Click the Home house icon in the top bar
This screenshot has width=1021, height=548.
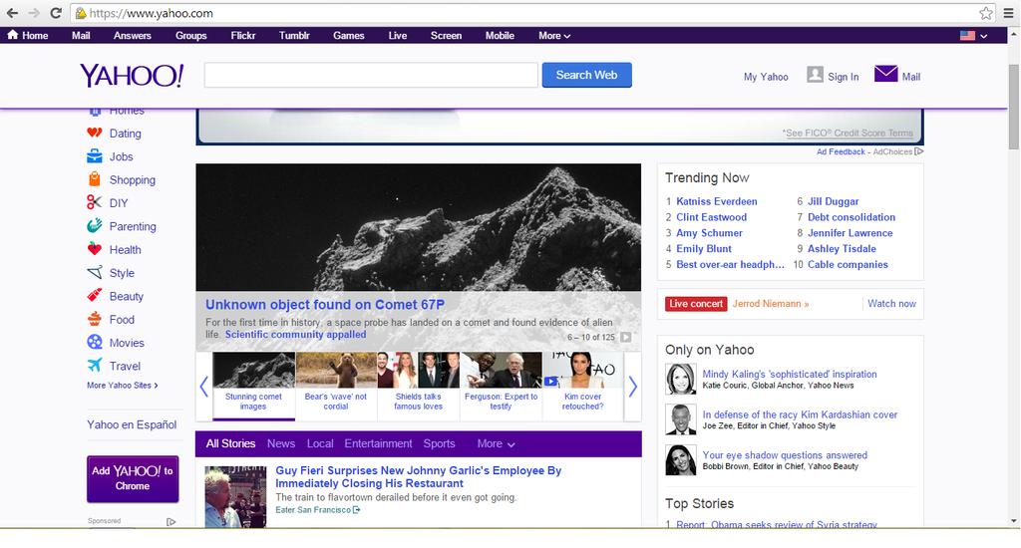click(12, 35)
